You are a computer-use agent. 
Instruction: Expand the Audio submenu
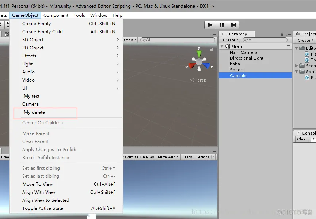tap(66, 72)
